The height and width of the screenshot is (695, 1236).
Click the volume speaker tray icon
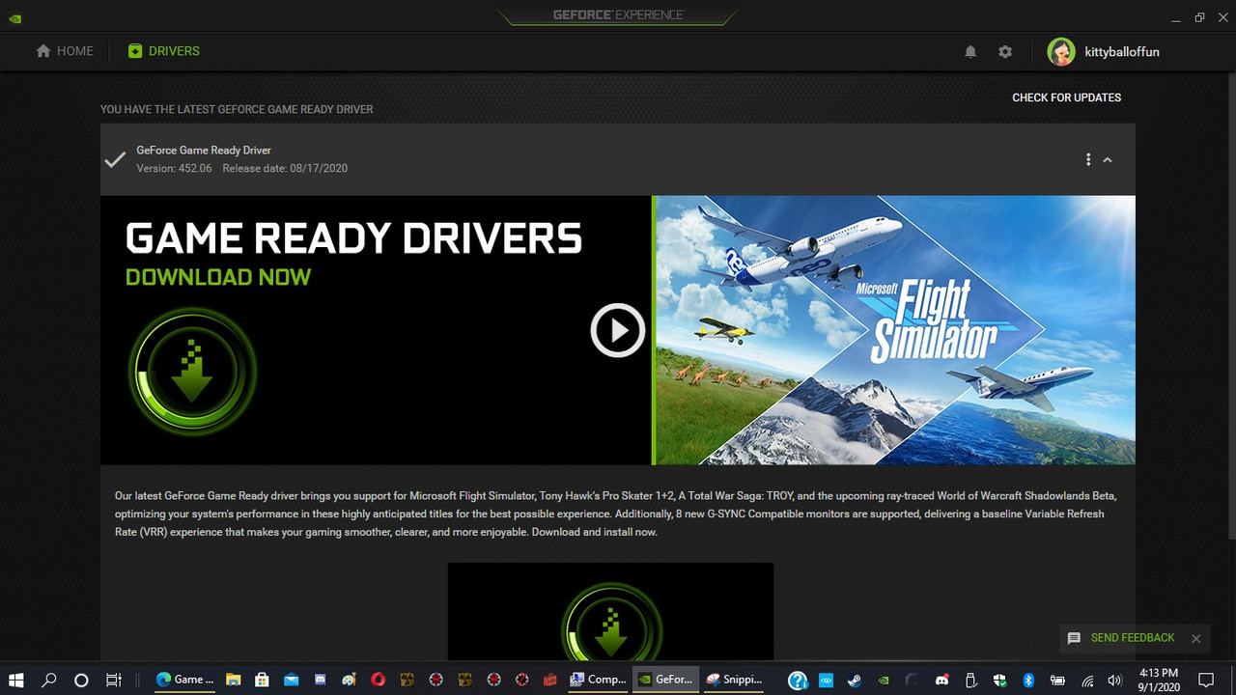pyautogui.click(x=1115, y=681)
